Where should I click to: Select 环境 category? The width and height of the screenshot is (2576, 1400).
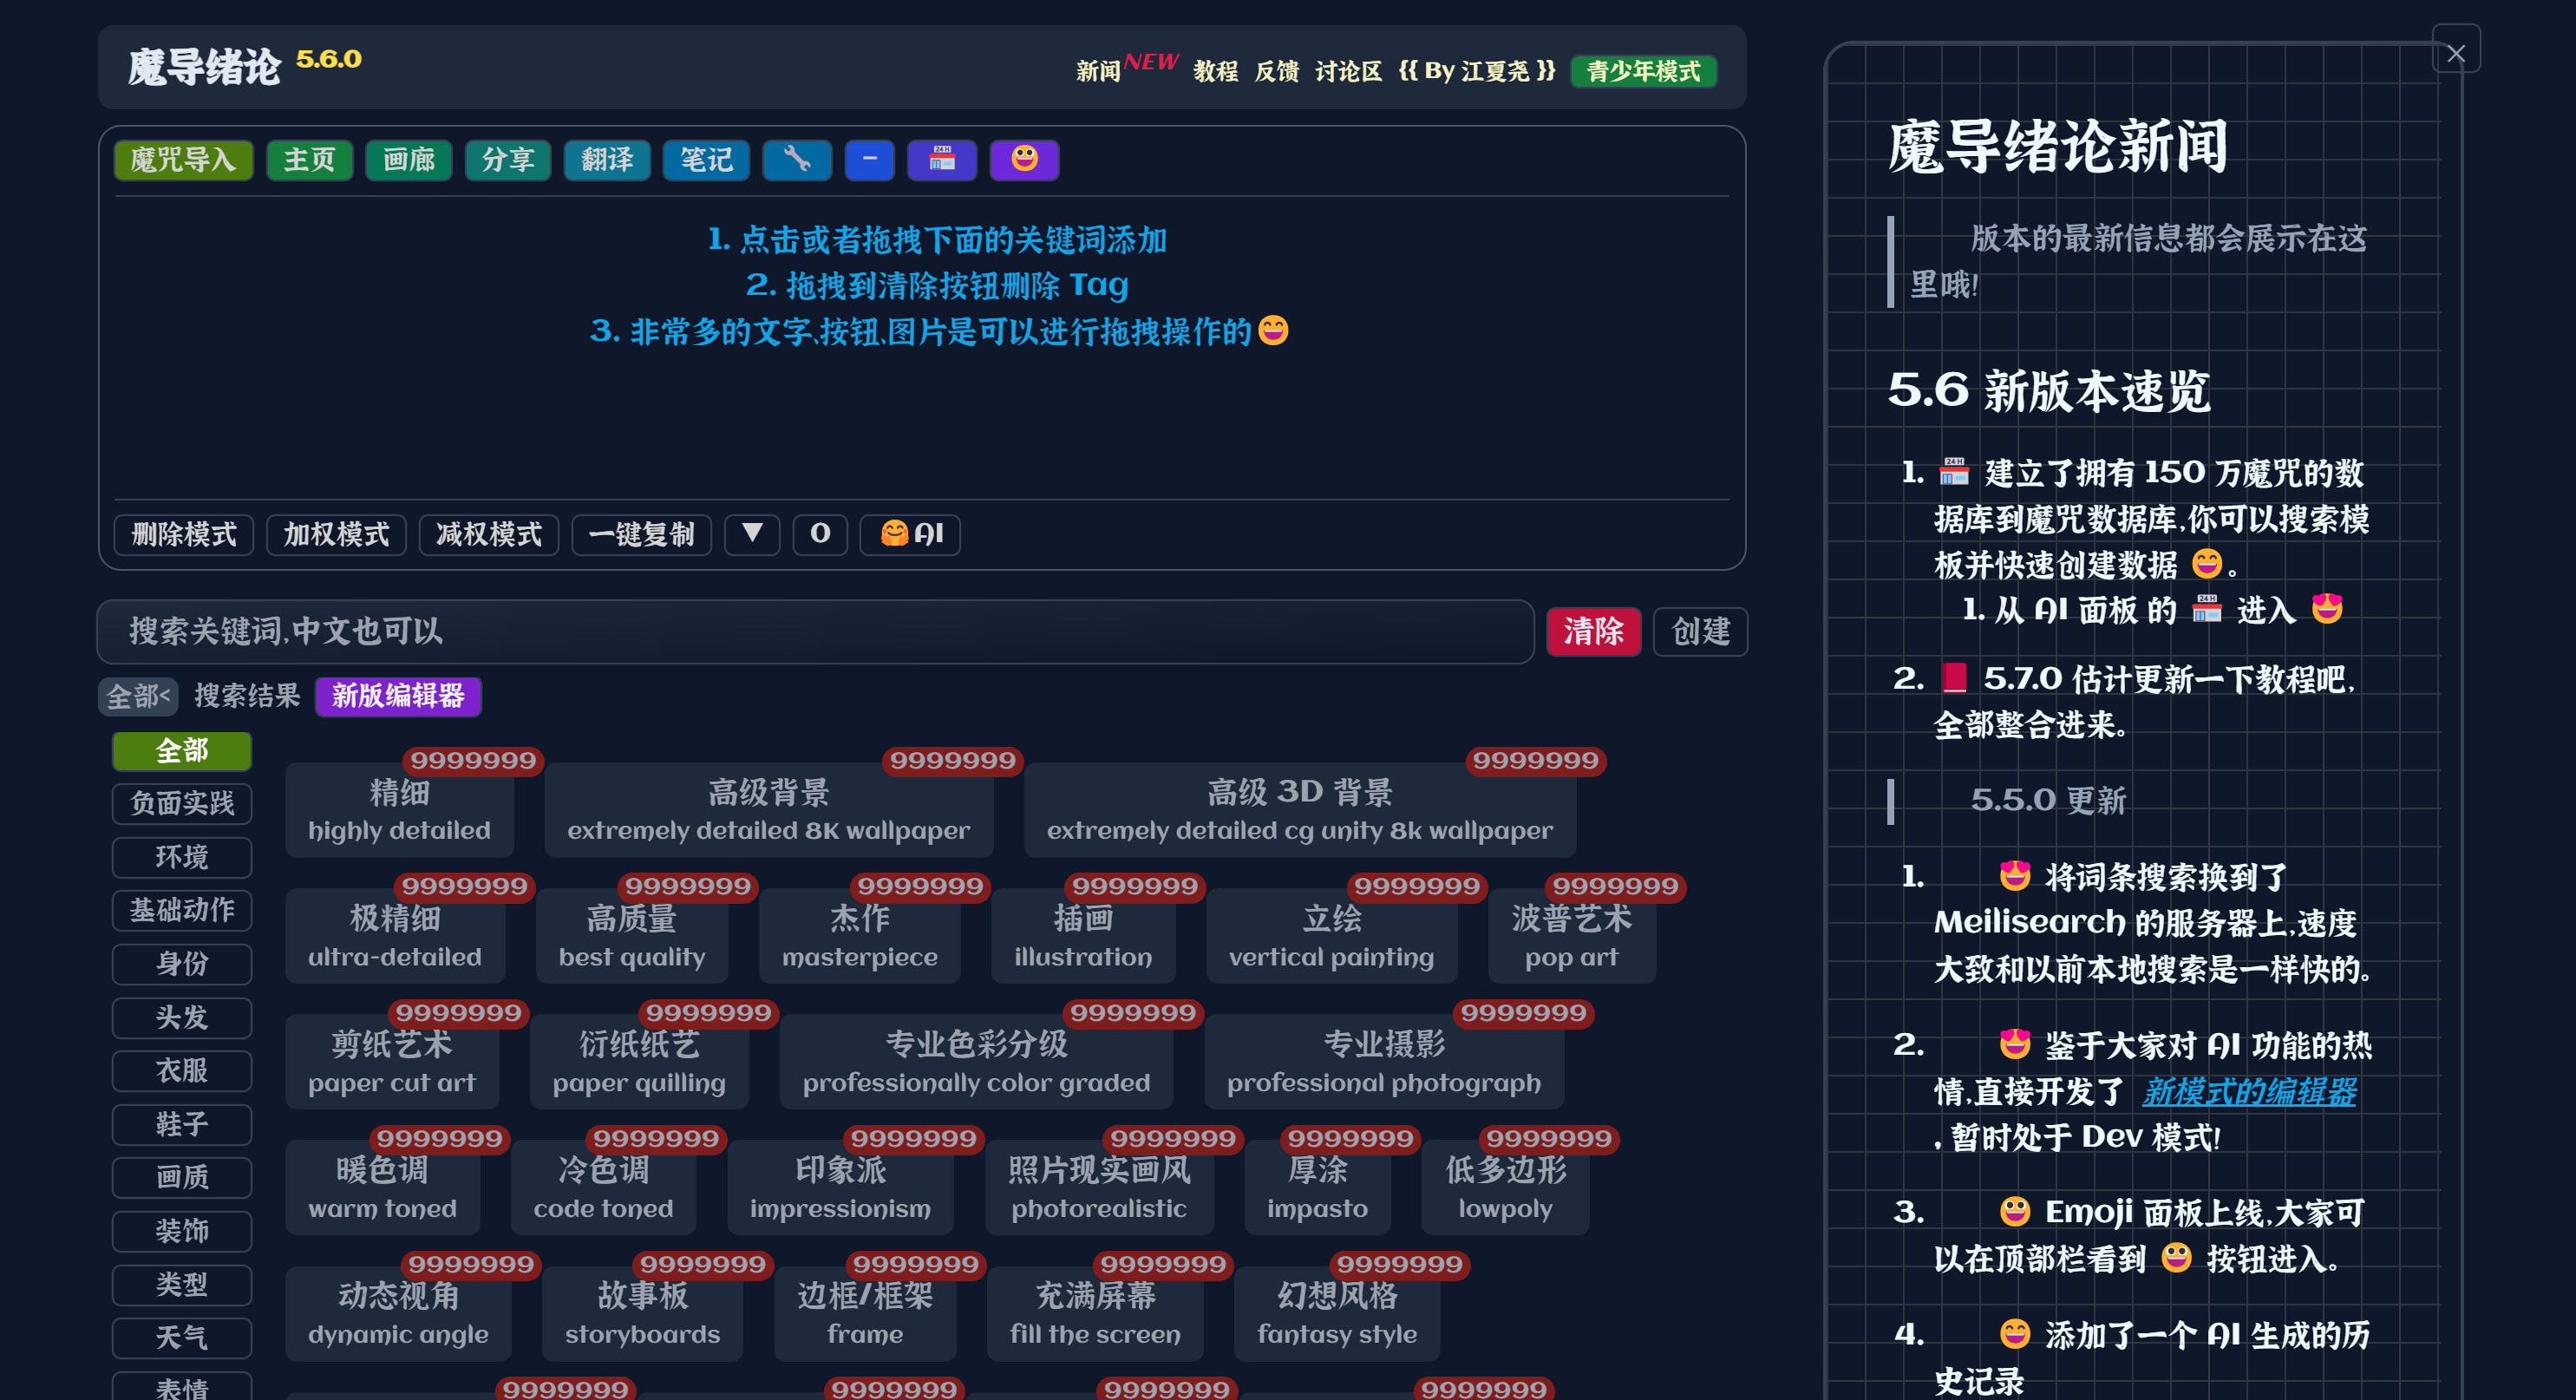click(x=182, y=858)
